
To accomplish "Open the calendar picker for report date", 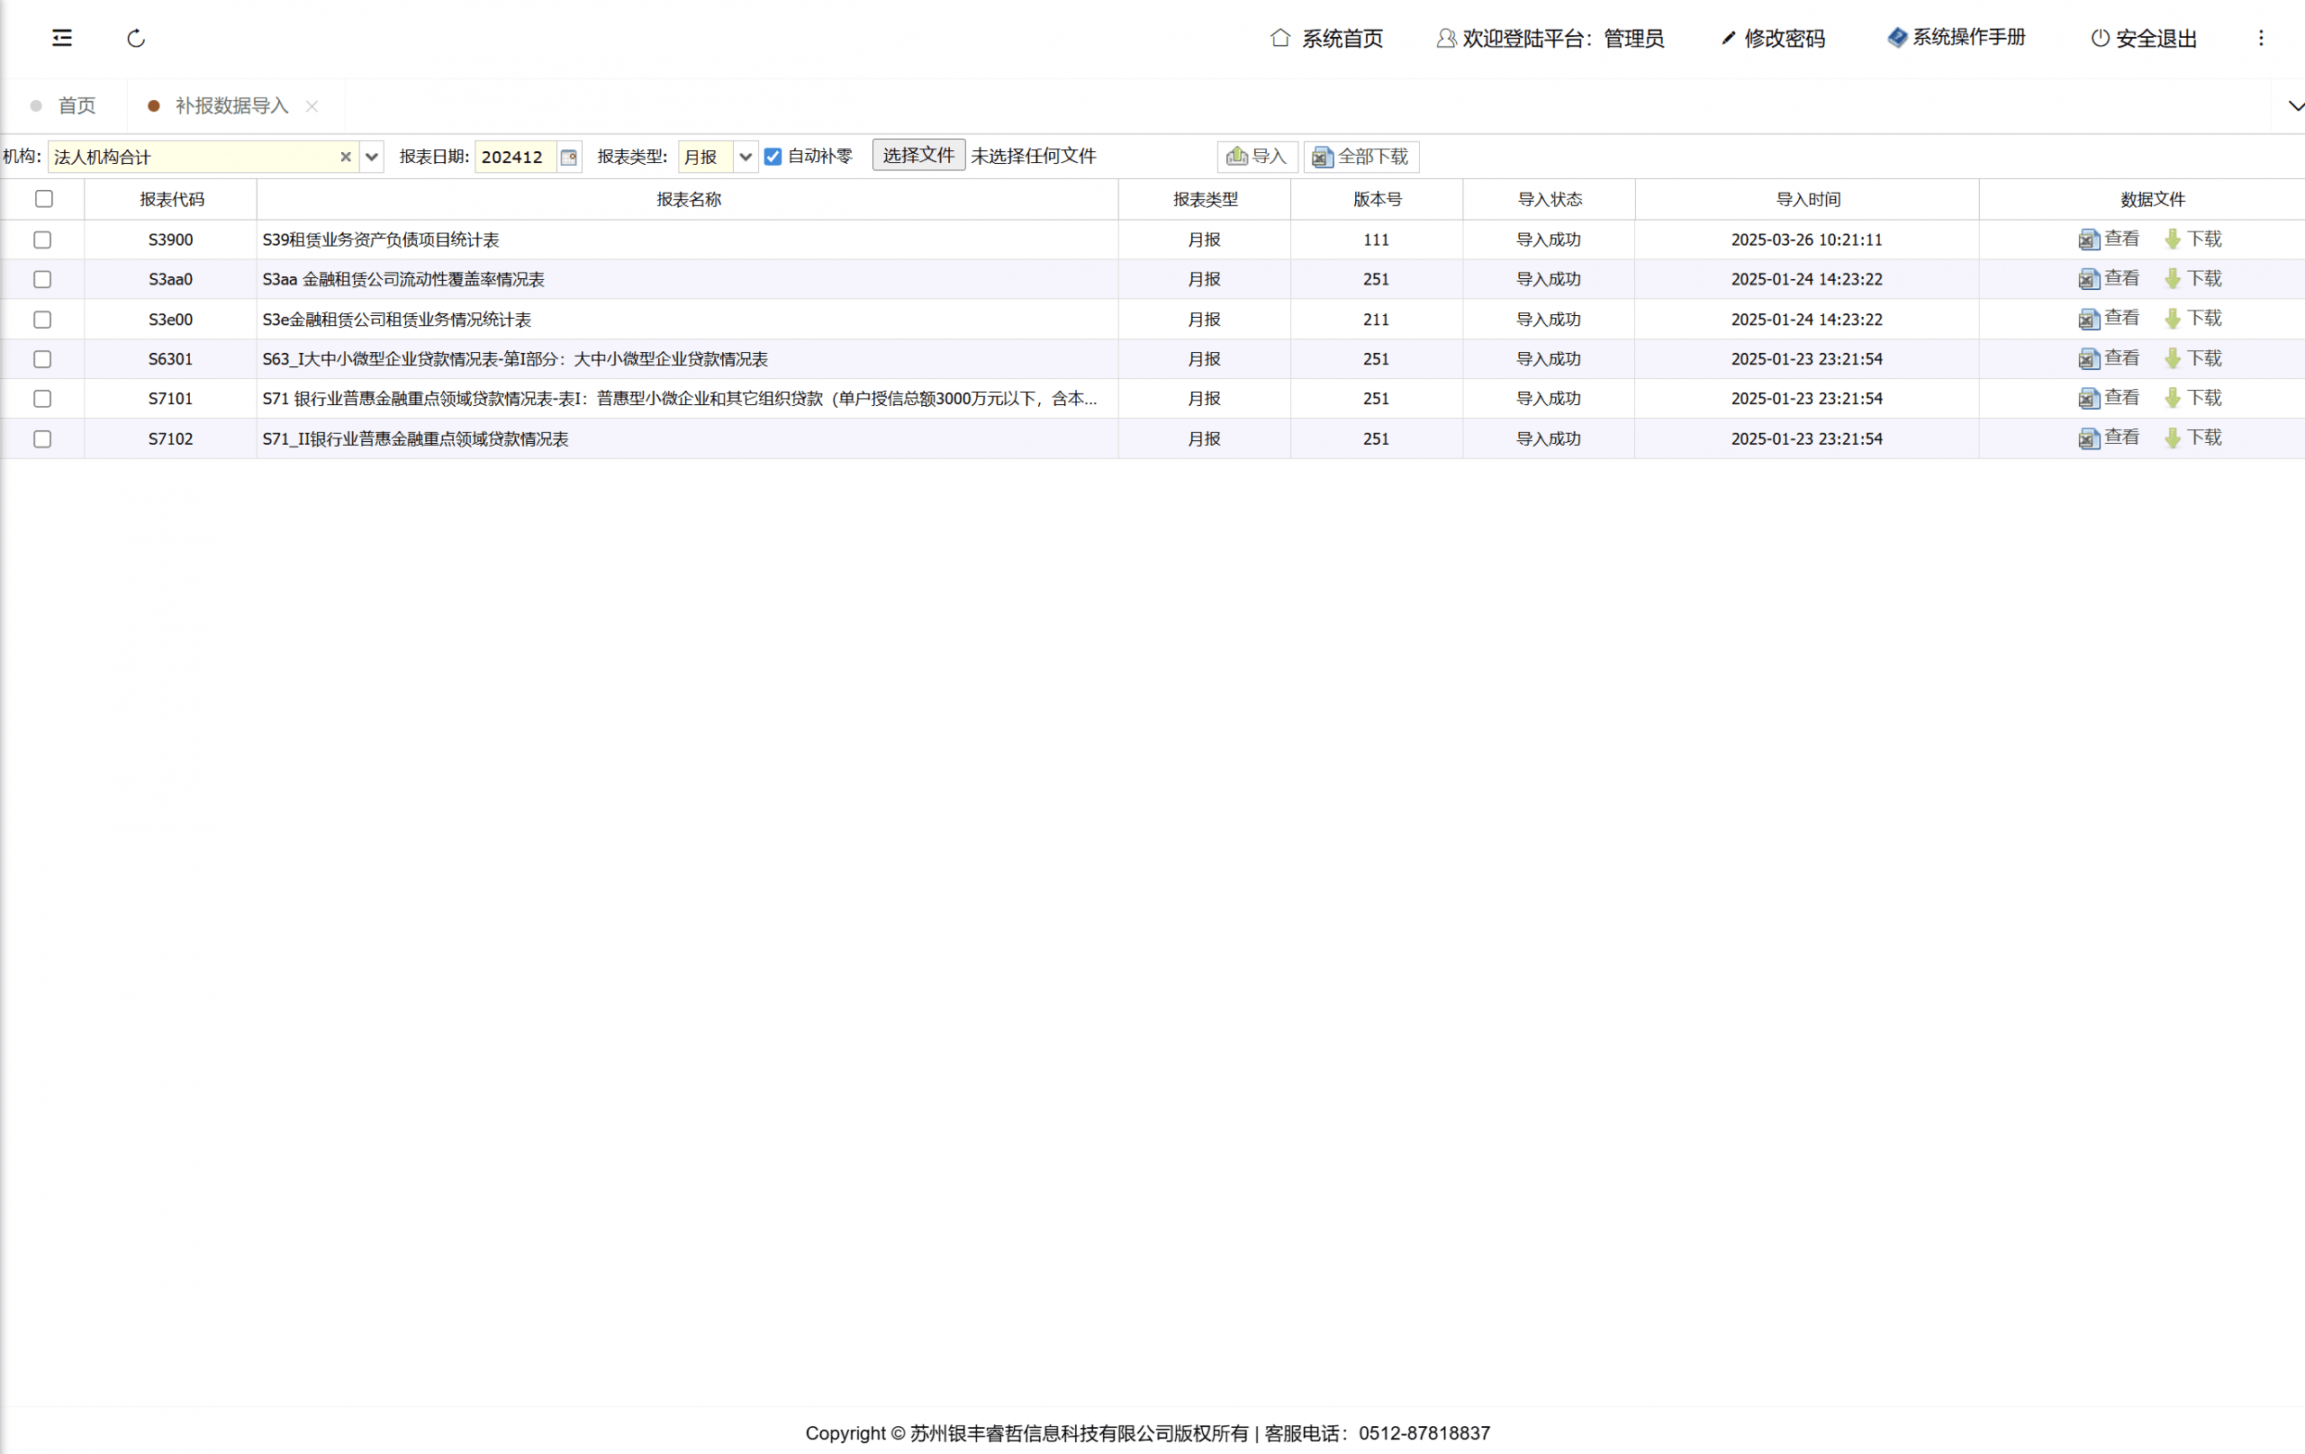I will (568, 157).
